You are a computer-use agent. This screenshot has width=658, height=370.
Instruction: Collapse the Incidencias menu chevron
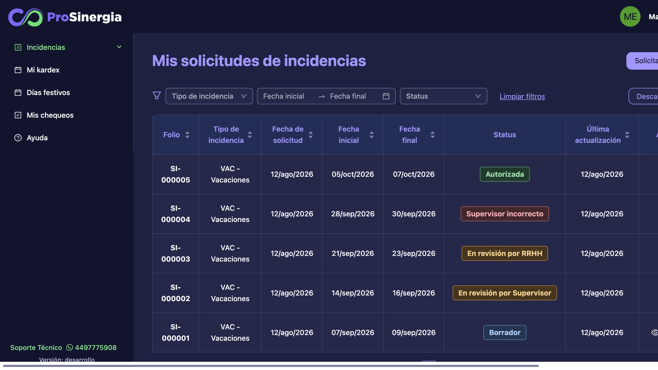pyautogui.click(x=119, y=47)
